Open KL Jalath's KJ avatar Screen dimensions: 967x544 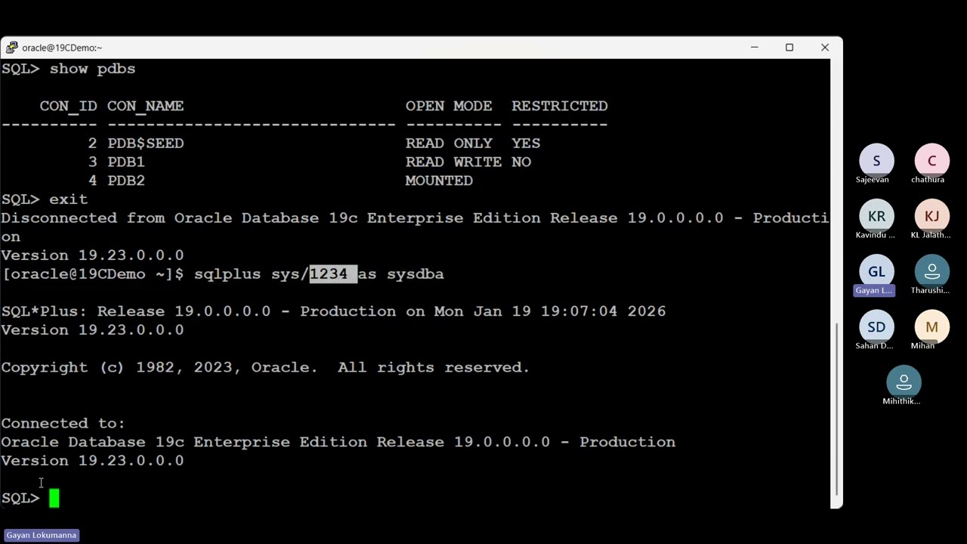click(x=931, y=216)
